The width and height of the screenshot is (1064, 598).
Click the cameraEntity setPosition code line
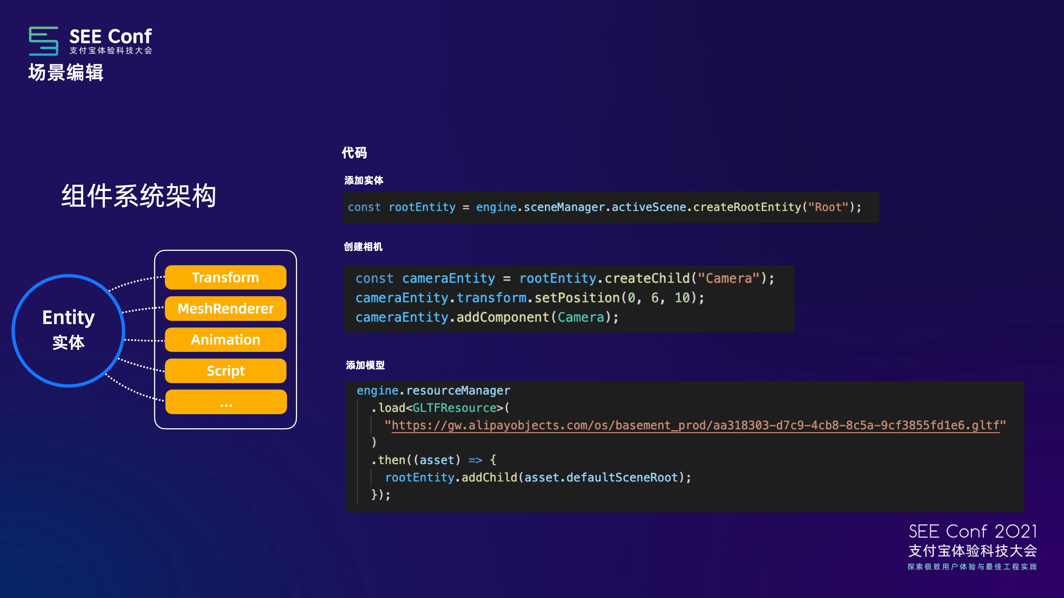530,298
